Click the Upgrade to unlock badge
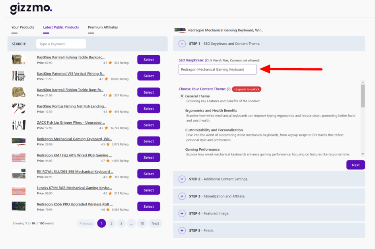Image resolution: width=375 pixels, height=249 pixels. click(246, 89)
